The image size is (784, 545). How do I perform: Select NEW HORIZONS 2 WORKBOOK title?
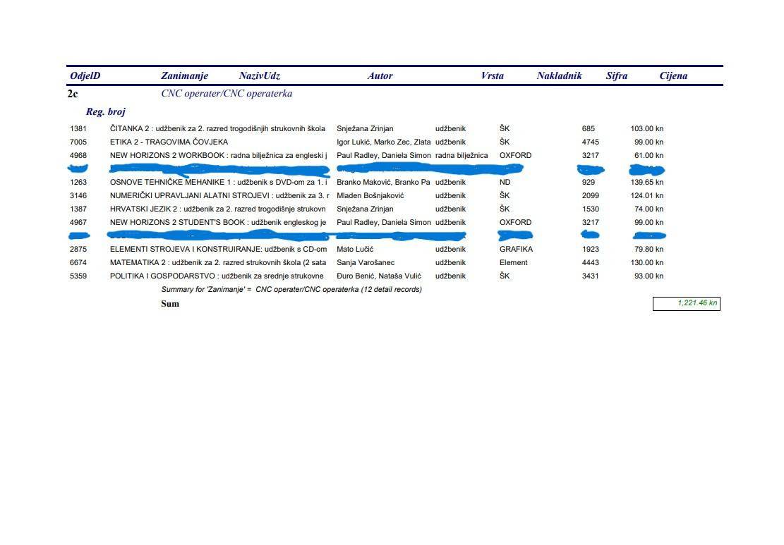point(219,156)
